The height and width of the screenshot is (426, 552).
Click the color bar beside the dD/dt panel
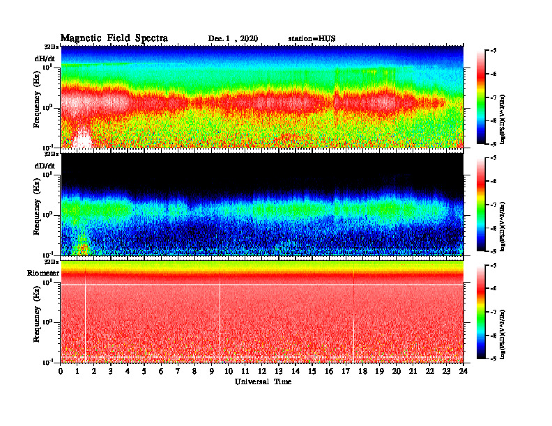(480, 204)
